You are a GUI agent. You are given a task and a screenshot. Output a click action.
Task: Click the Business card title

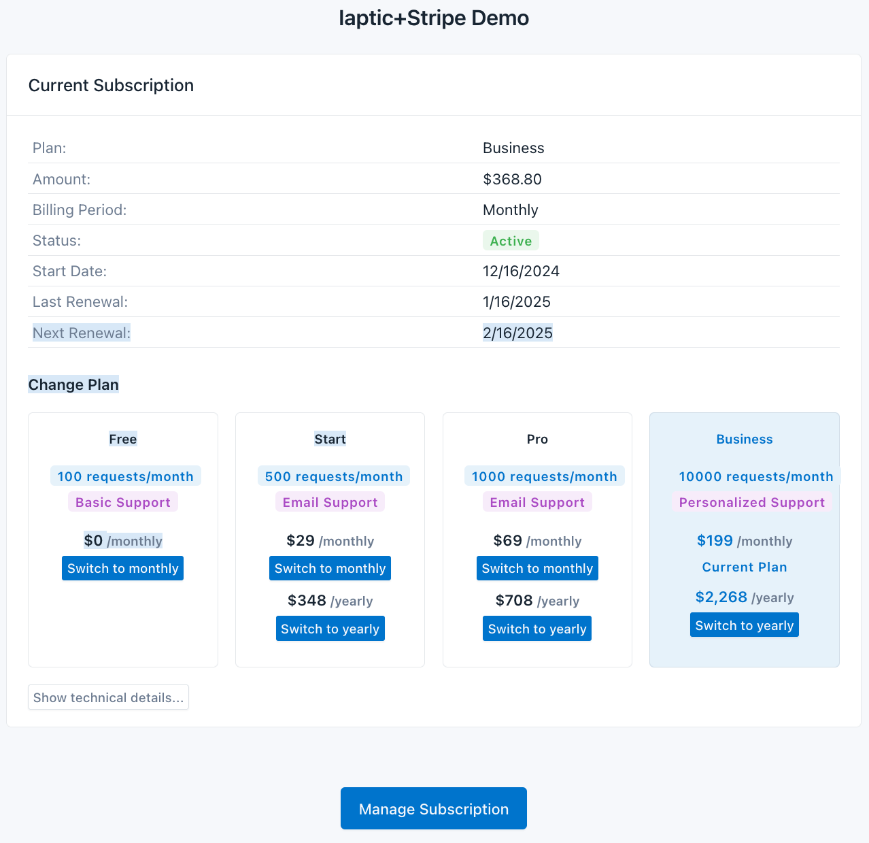(x=745, y=439)
